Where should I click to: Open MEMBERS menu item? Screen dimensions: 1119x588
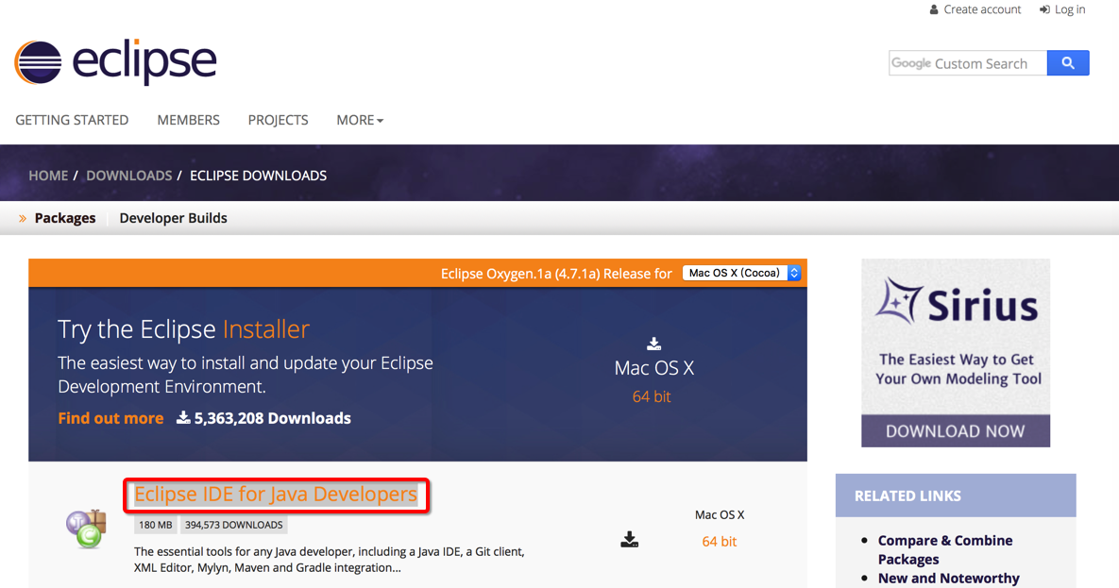pos(189,120)
